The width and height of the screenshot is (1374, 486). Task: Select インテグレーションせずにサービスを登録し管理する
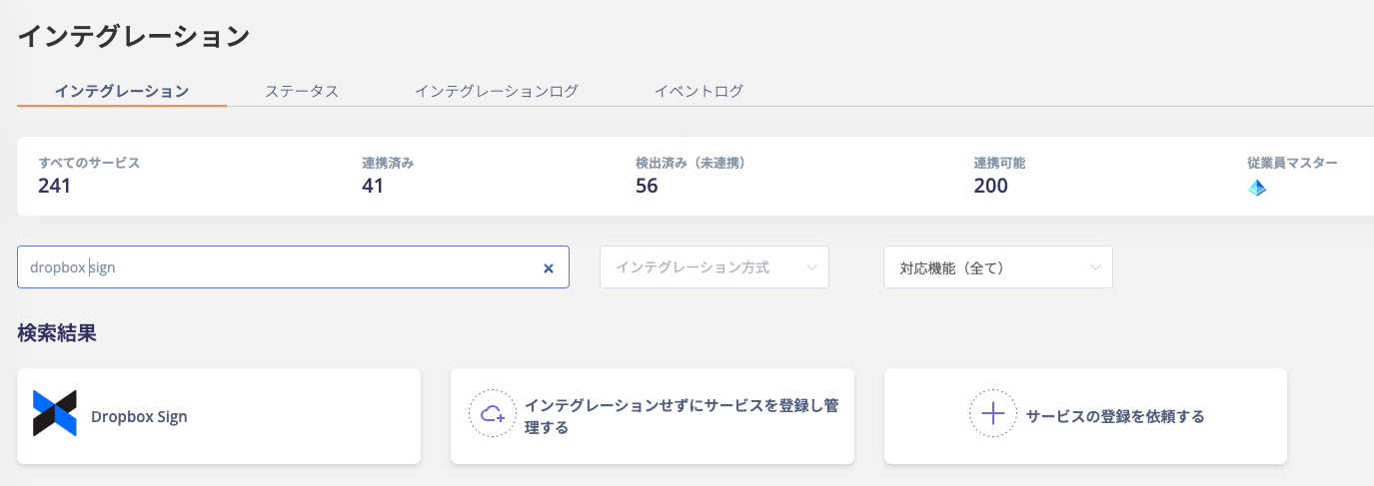click(681, 416)
